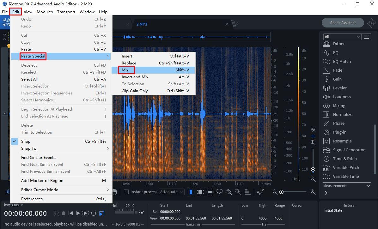Choose Invert and Mix
The image size is (378, 229).
(x=153, y=77)
